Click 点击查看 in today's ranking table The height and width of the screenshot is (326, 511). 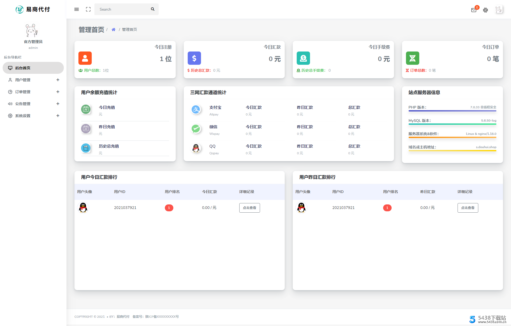(249, 208)
